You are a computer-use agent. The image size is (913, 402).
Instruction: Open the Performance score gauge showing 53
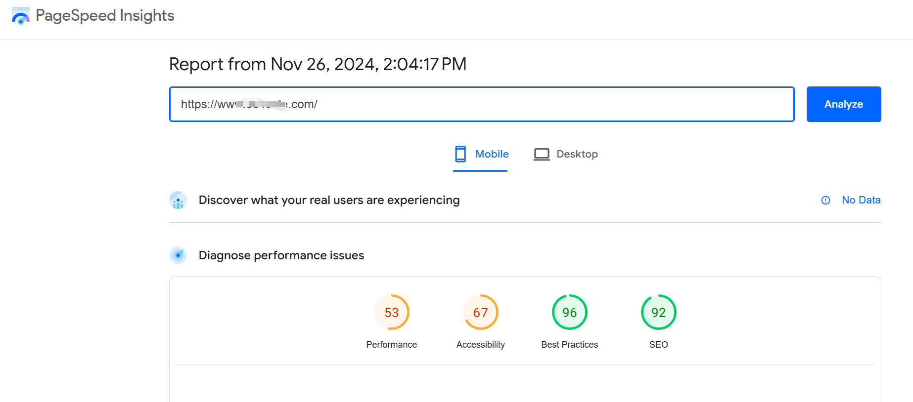(391, 312)
